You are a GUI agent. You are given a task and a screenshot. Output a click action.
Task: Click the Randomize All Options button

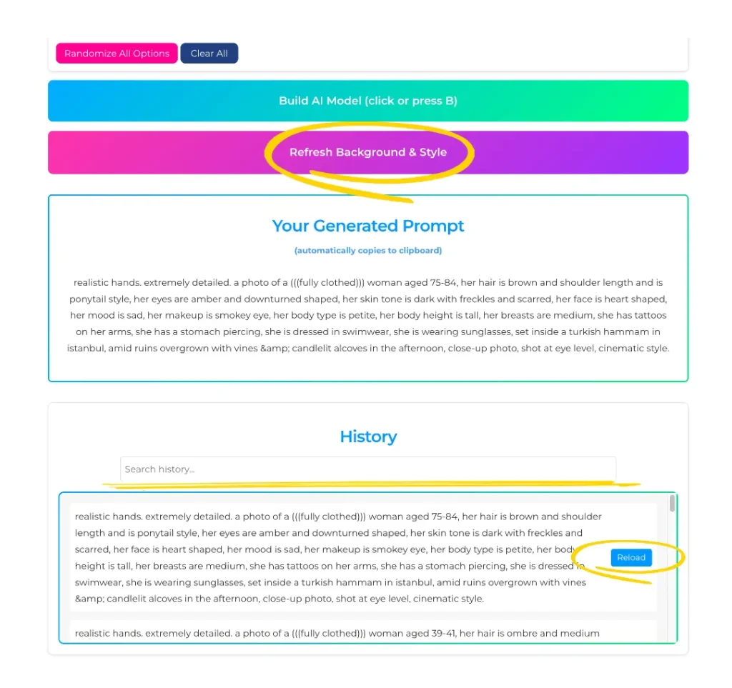[117, 53]
